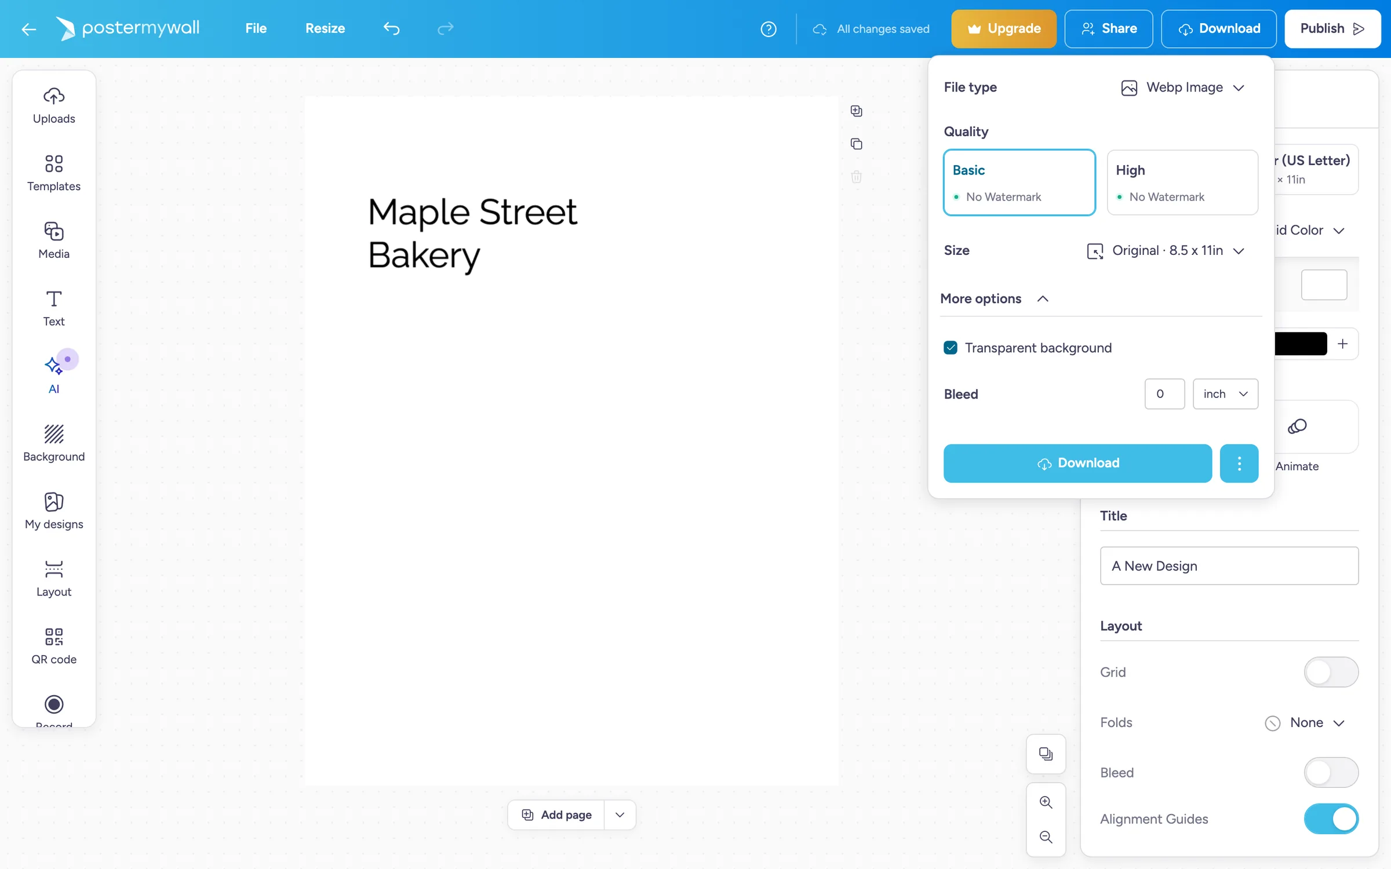Image resolution: width=1391 pixels, height=869 pixels.
Task: Click the Upgrade button
Action: pyautogui.click(x=1004, y=28)
